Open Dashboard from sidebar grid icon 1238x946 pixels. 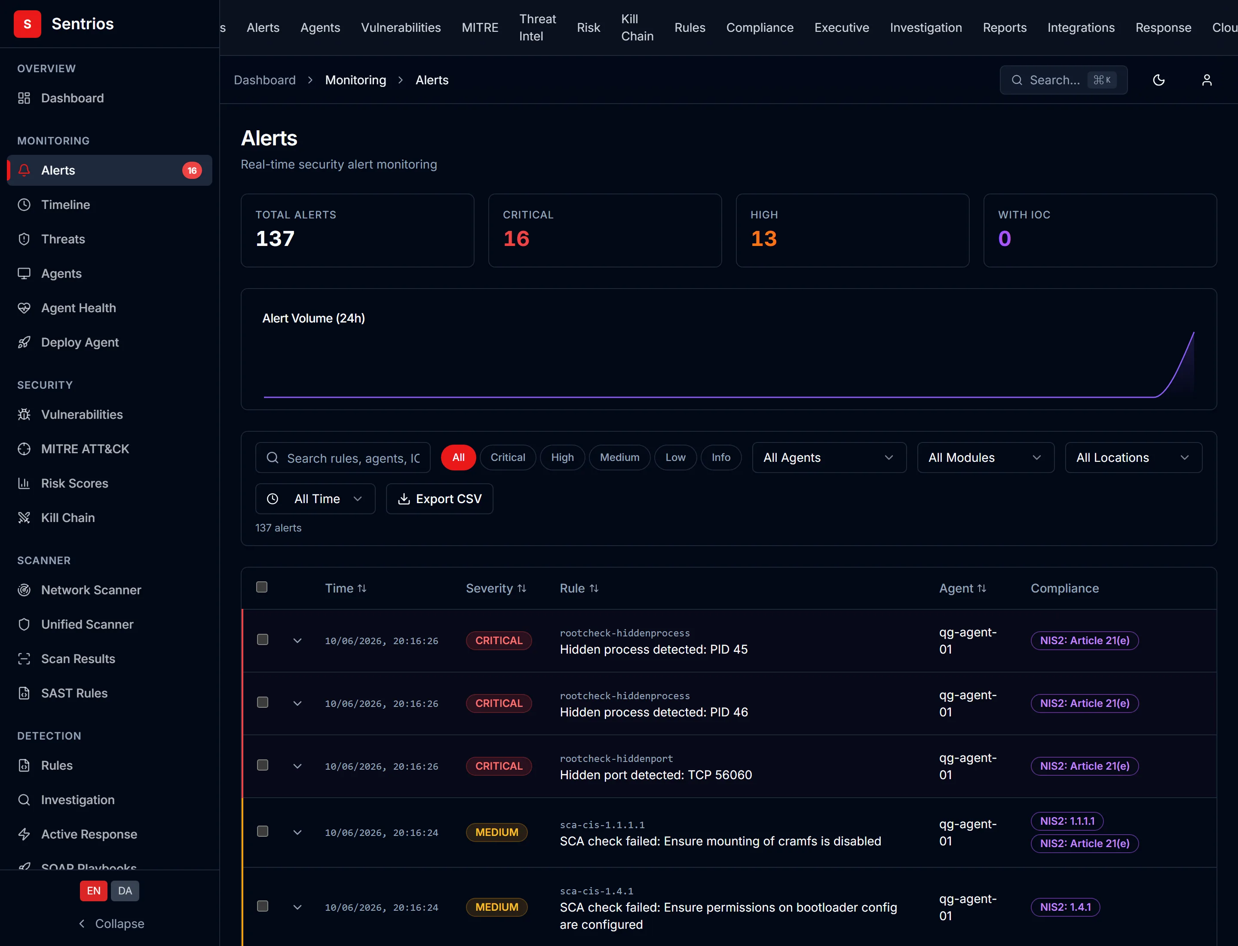[24, 98]
